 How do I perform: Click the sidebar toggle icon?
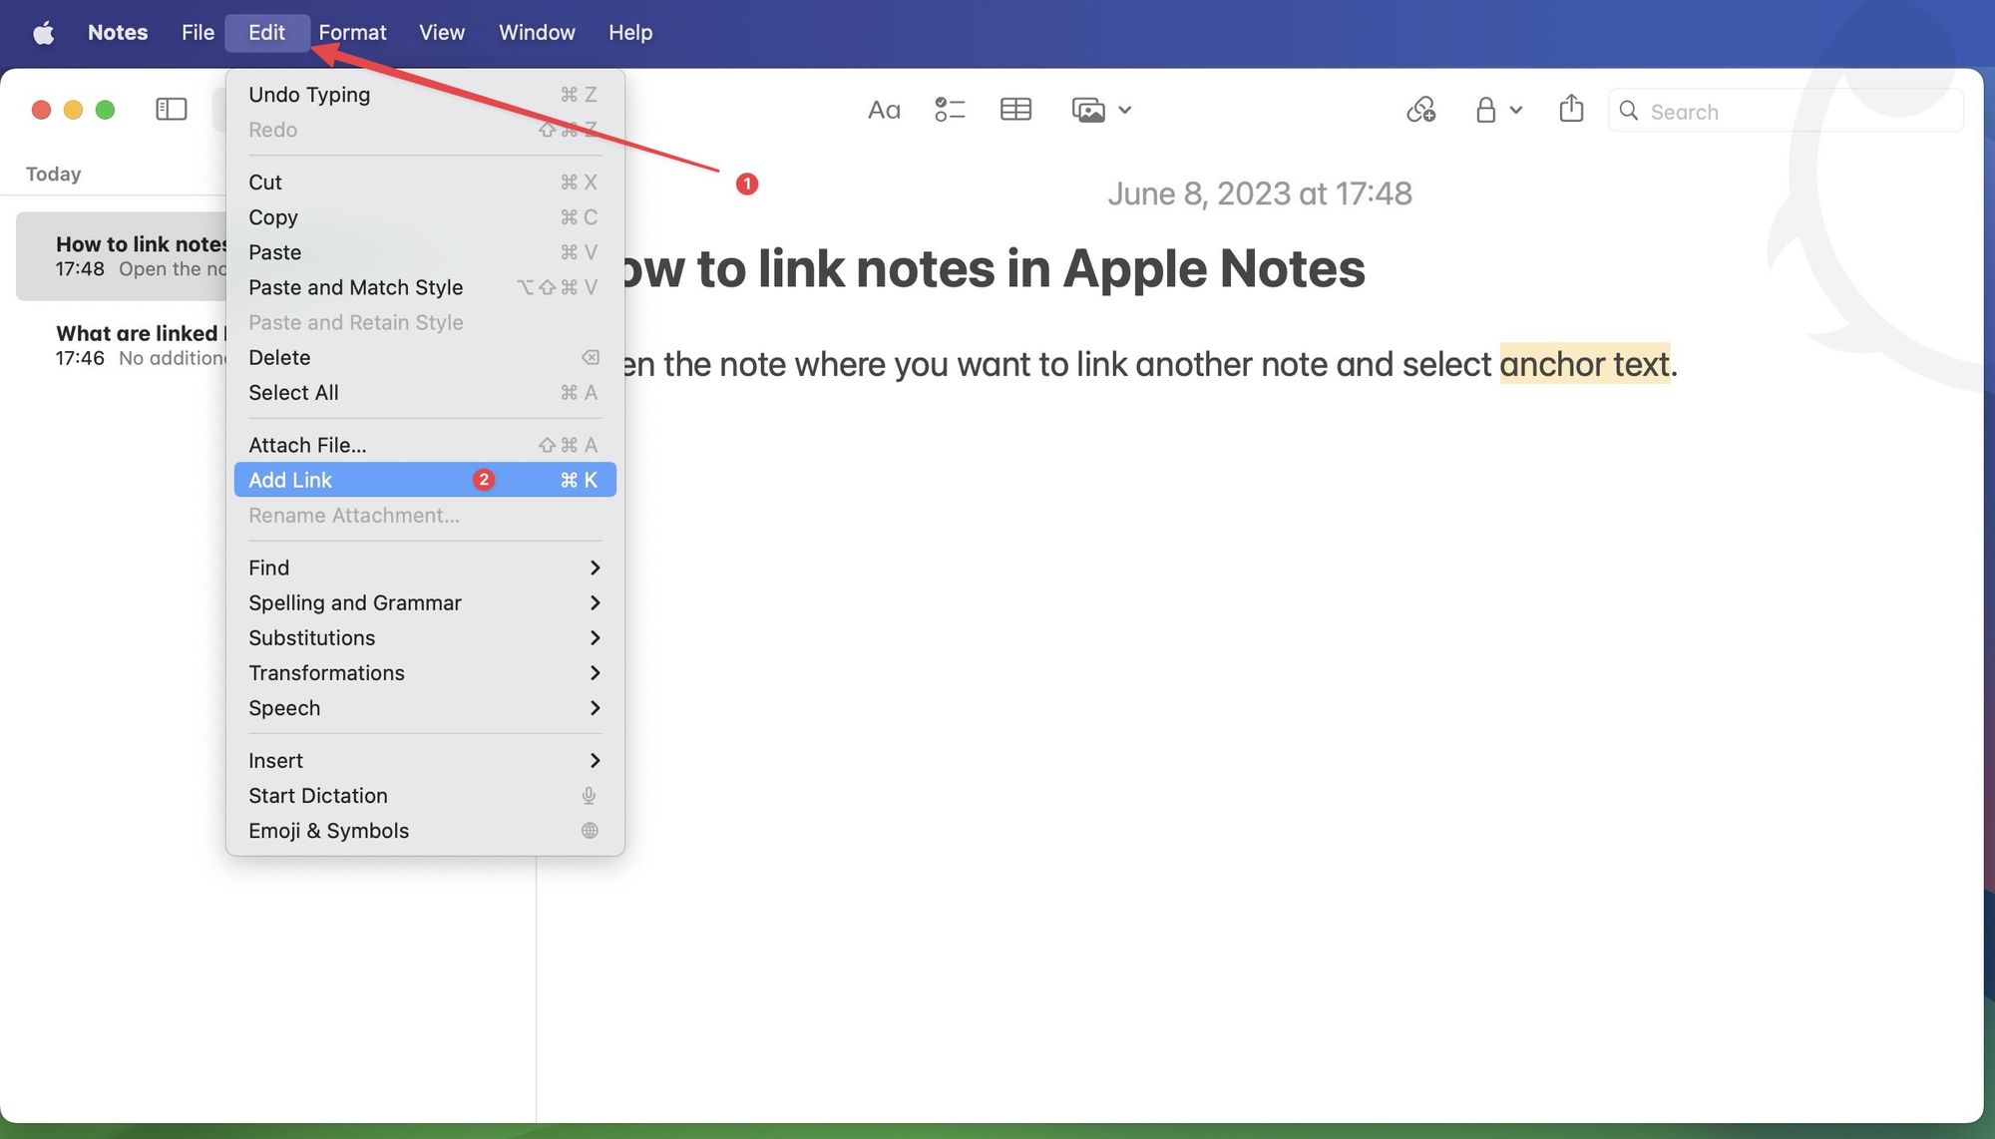point(169,109)
